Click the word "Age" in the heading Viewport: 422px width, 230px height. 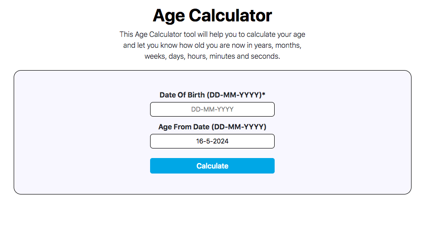click(x=169, y=15)
